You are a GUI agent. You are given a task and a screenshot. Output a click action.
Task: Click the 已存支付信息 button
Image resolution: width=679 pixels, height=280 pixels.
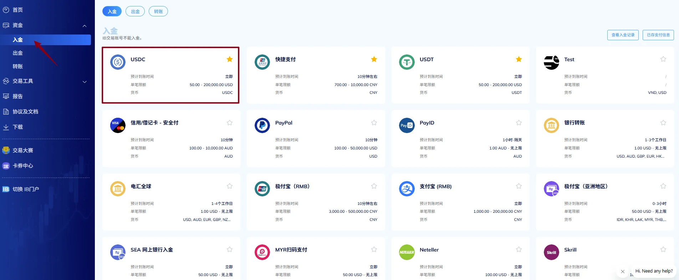click(658, 35)
